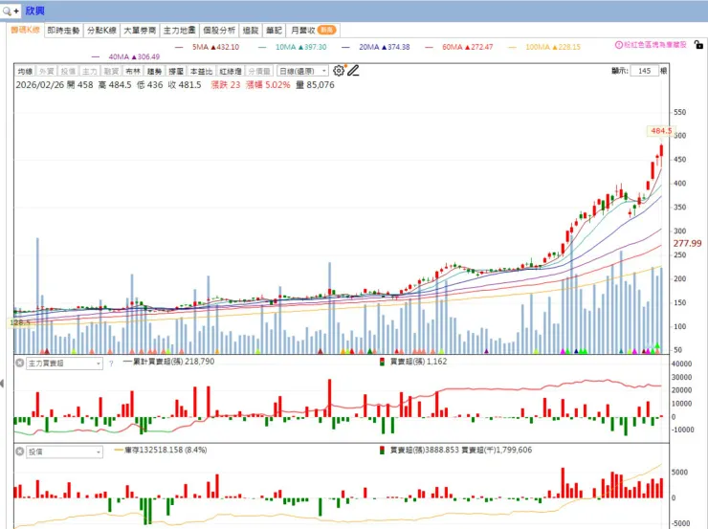This screenshot has height=529, width=708.
Task: Open help question mark for 主力買賣超
Action: point(111,363)
